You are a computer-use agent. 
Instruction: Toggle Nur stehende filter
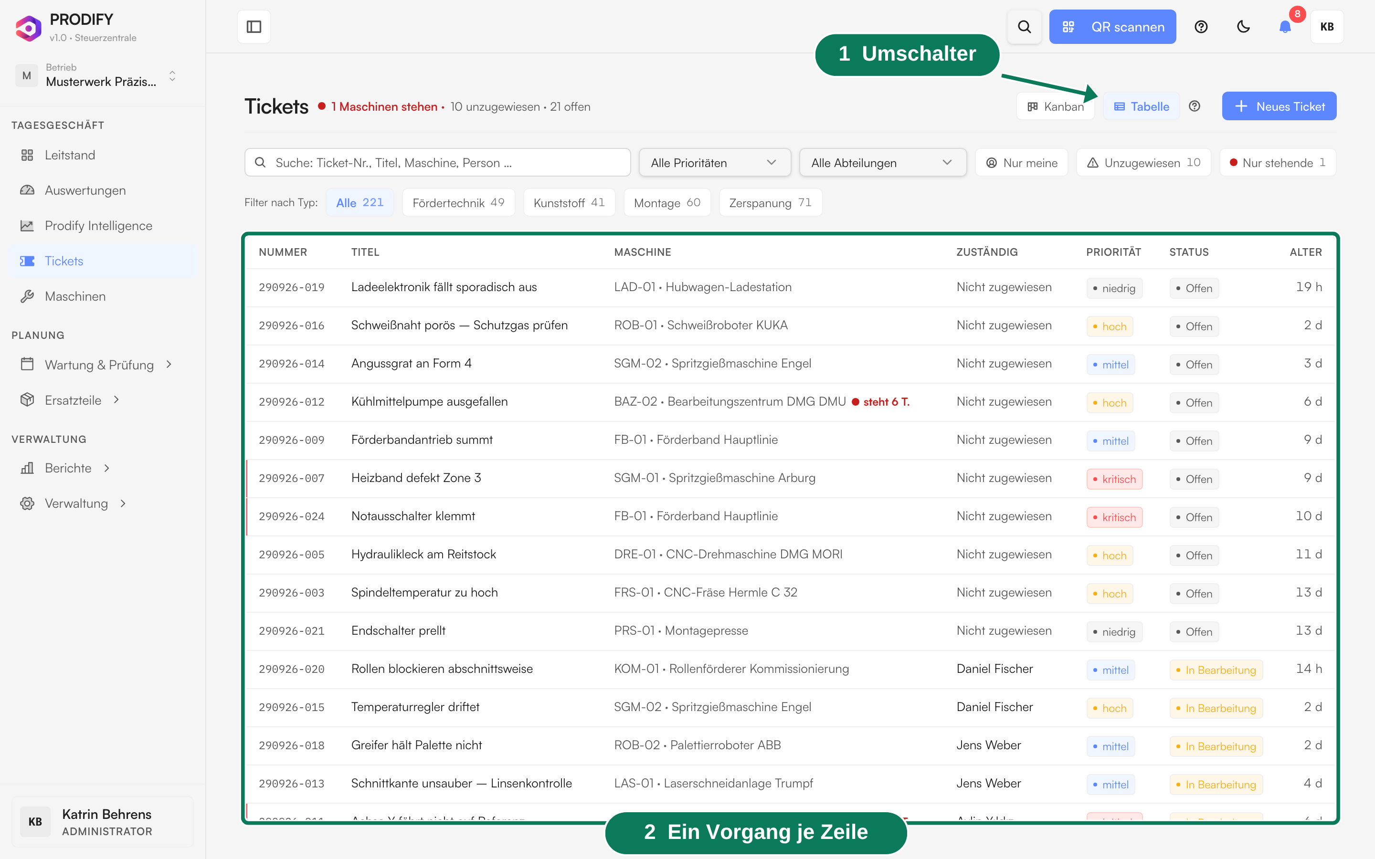click(1277, 162)
